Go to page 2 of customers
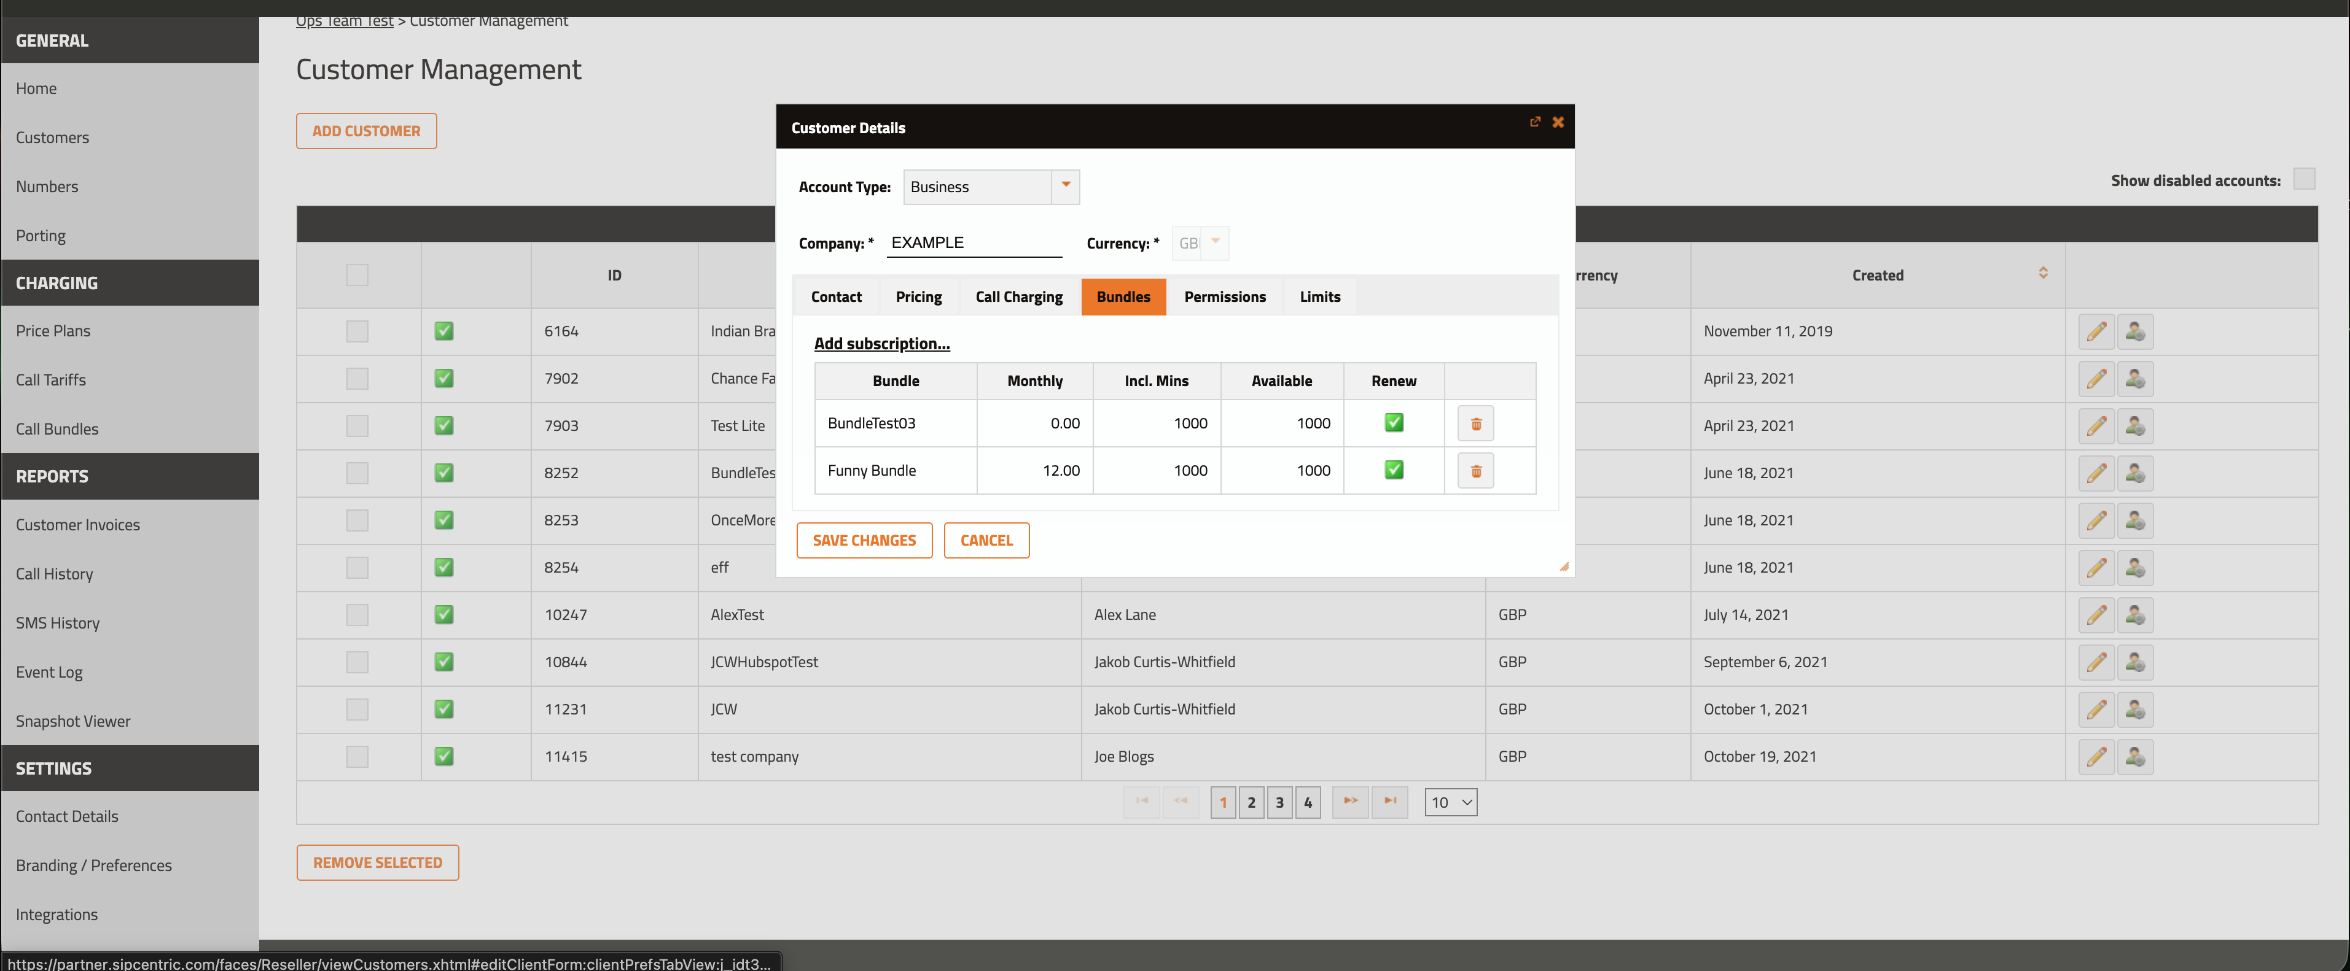 pos(1251,802)
